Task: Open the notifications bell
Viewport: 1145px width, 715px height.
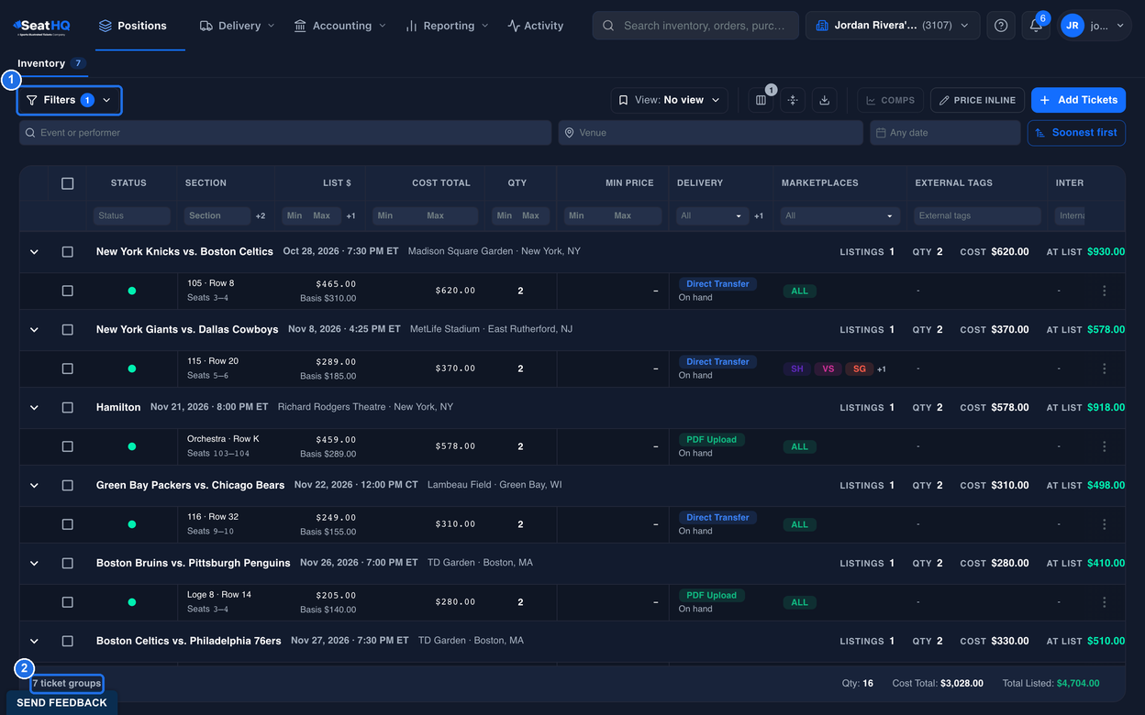Action: [1036, 26]
